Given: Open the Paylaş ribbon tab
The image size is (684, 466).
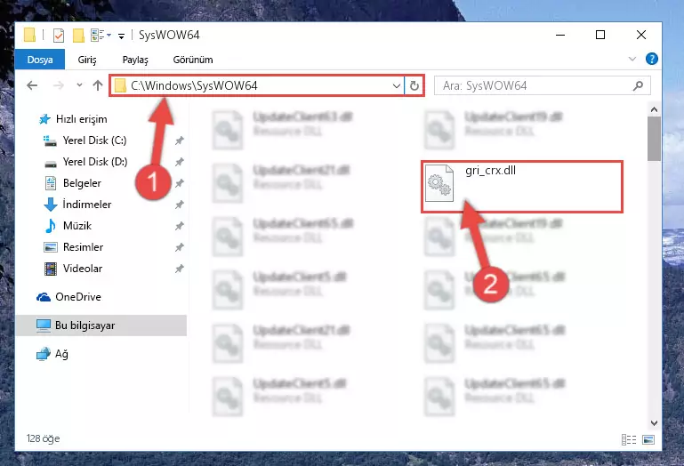Looking at the screenshot, I should [135, 60].
